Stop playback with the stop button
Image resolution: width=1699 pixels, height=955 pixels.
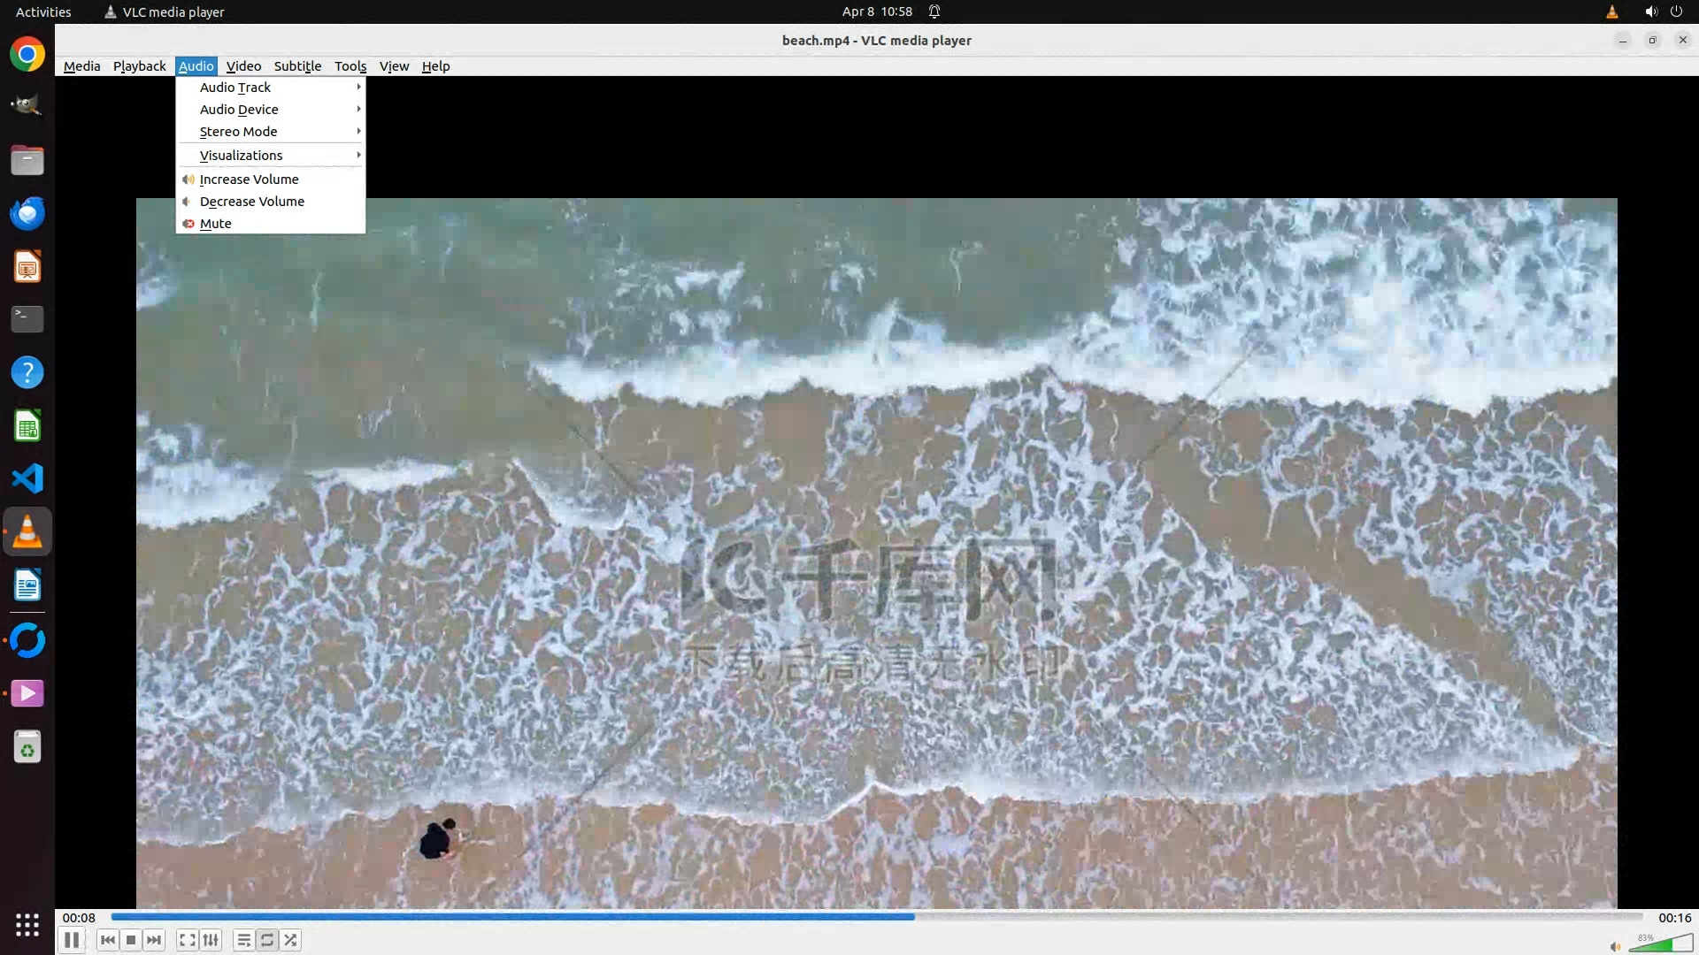click(x=131, y=940)
